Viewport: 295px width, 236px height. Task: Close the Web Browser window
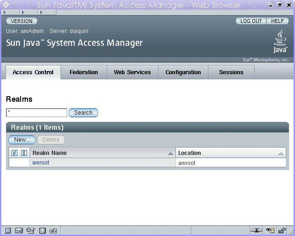(289, 5)
